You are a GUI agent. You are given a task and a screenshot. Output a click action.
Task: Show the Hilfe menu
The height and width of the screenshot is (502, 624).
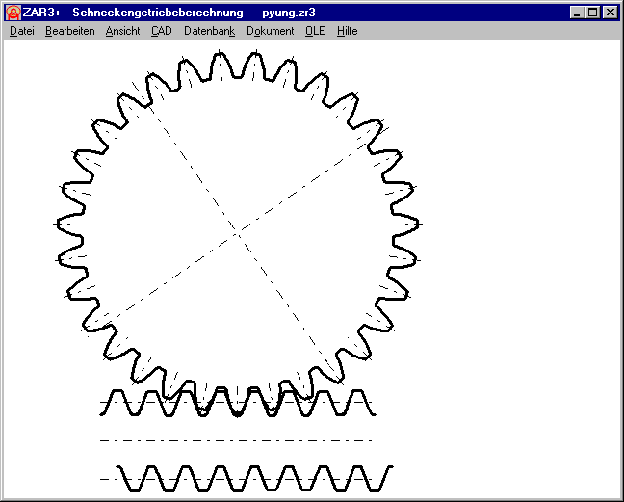[347, 31]
